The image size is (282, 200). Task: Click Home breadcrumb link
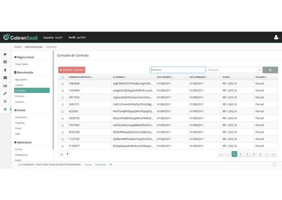click(x=17, y=47)
